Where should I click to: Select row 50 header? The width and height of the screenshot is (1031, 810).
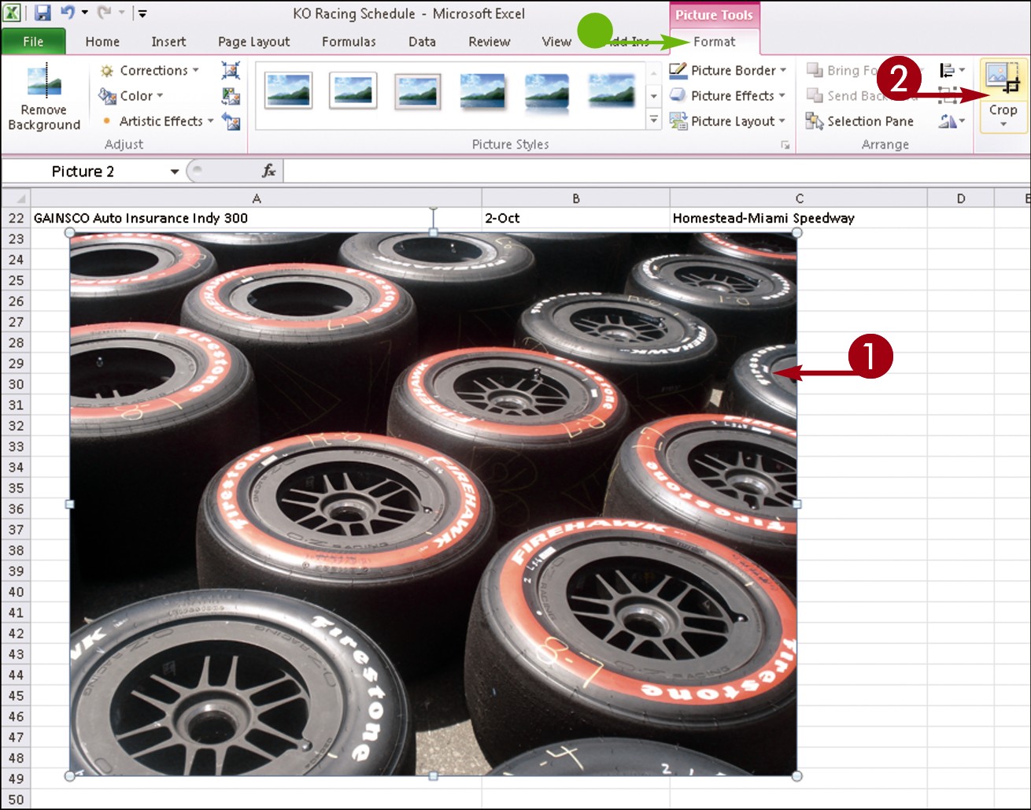coord(16,799)
